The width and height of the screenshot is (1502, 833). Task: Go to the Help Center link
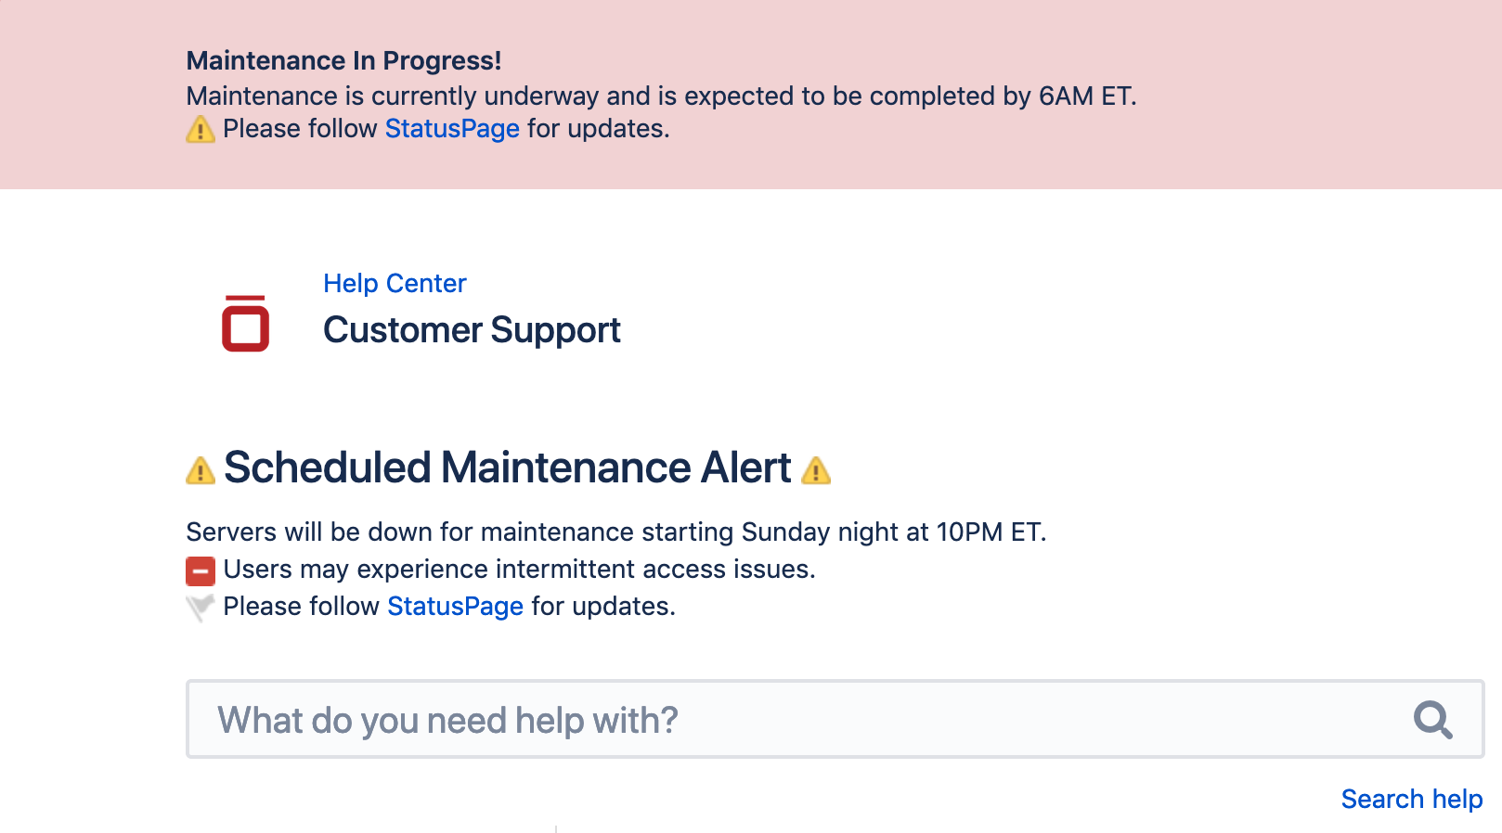click(395, 284)
